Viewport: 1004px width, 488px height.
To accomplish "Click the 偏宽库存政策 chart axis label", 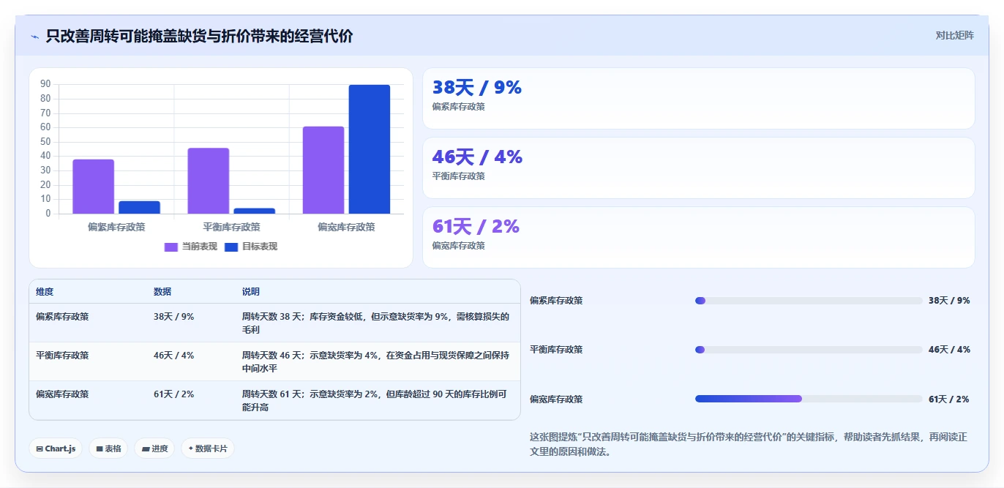I will click(346, 227).
